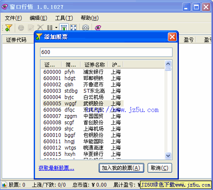Click the 盈亏 column header in main window
The image size is (213, 190).
pyautogui.click(x=189, y=40)
